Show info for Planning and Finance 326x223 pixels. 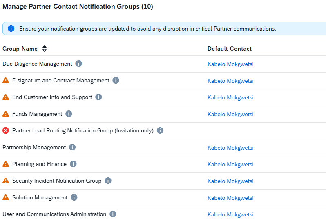[x=73, y=164]
